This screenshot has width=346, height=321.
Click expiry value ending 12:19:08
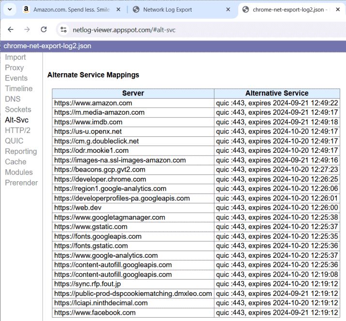pos(277,275)
